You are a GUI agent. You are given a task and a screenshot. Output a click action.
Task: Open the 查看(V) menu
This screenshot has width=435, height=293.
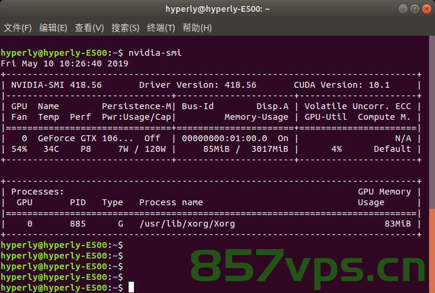tap(89, 28)
